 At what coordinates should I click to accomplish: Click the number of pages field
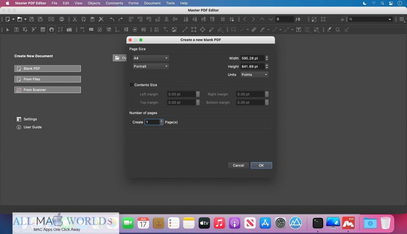point(152,122)
